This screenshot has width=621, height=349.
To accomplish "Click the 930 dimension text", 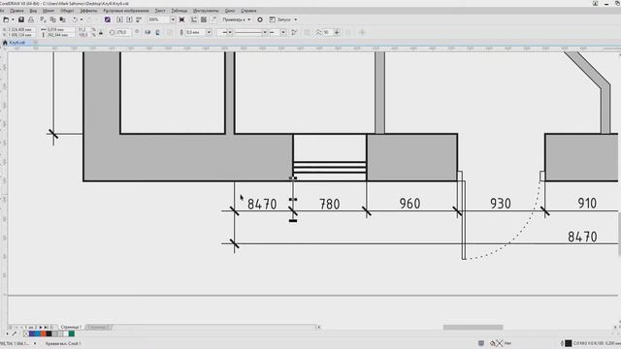I will point(501,204).
